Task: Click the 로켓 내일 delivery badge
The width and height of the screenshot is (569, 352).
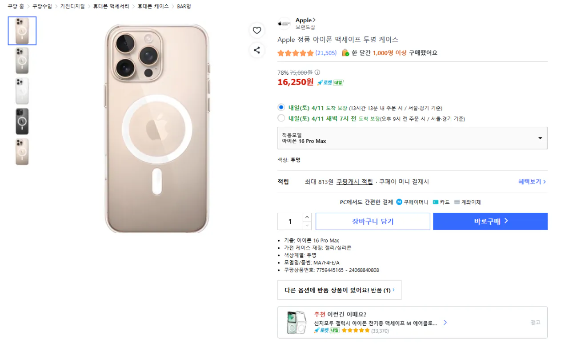Action: pyautogui.click(x=329, y=82)
